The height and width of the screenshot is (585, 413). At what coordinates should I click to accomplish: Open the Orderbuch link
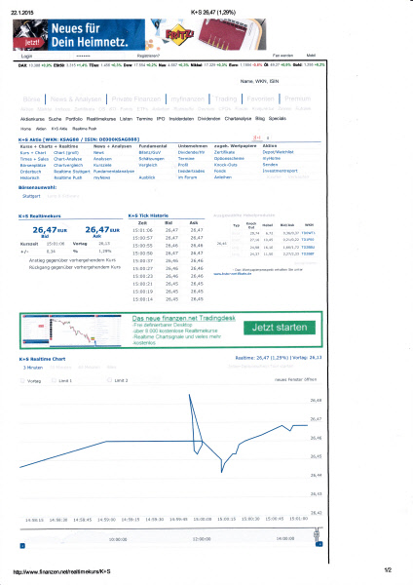coord(30,172)
